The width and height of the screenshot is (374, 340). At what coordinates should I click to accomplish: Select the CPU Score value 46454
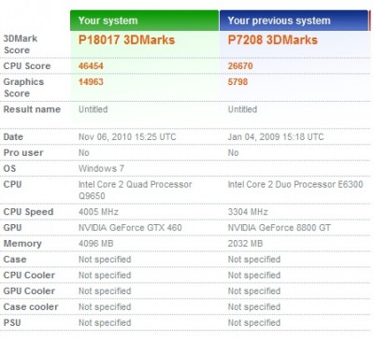pyautogui.click(x=91, y=66)
